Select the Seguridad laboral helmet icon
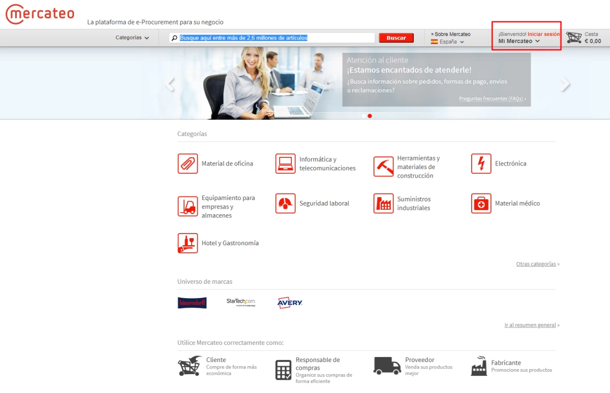The image size is (610, 393). (x=285, y=203)
